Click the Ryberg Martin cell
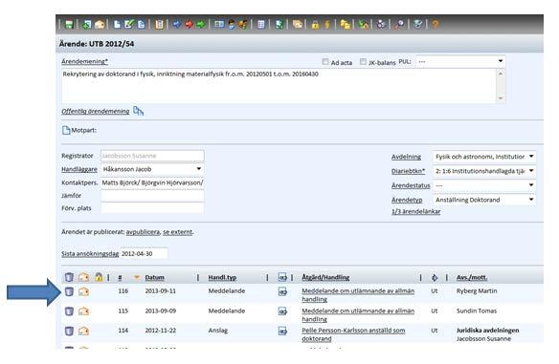 [x=477, y=291]
